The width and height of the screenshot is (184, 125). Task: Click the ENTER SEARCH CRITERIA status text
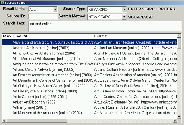[x=152, y=9]
